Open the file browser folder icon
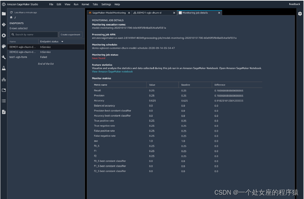The image size is (304, 199). (x=4, y=14)
